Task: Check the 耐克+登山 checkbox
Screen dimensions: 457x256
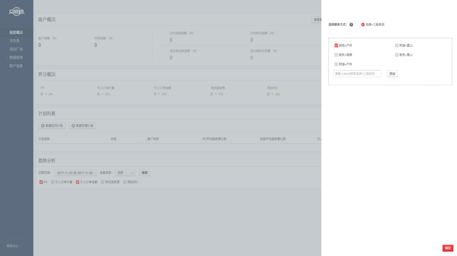Action: 397,55
